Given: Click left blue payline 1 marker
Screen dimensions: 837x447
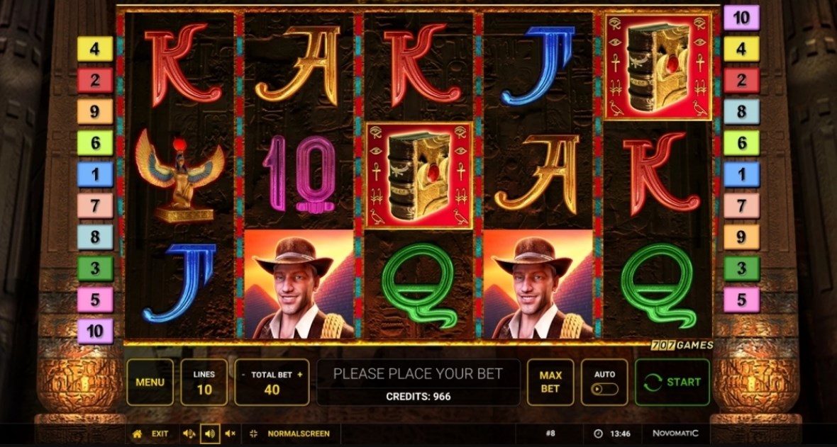Looking at the screenshot, I should pos(95,174).
